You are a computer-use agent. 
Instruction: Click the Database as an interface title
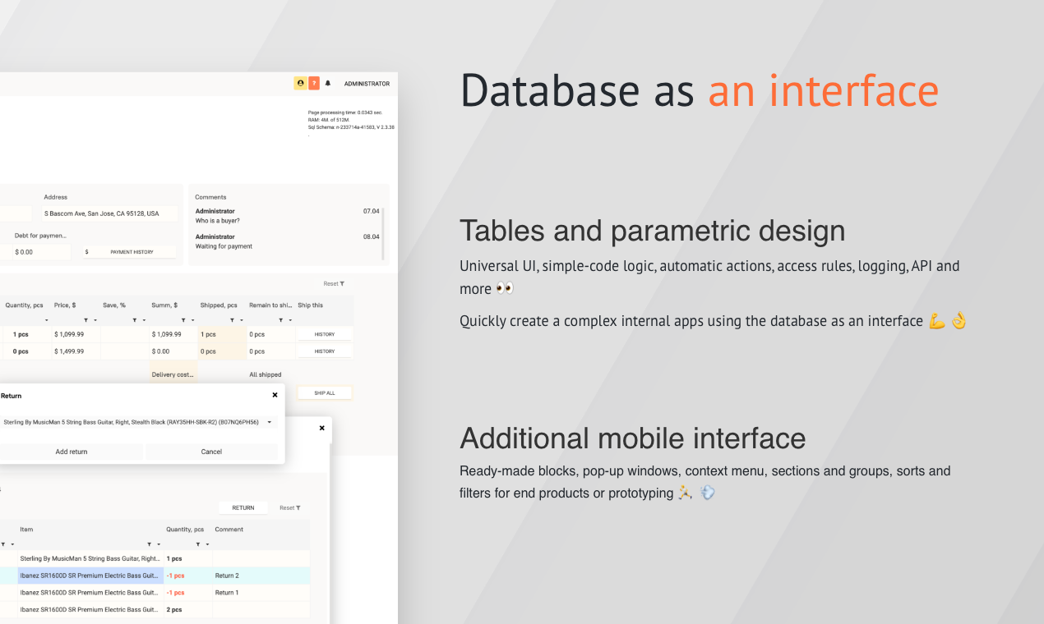click(700, 90)
